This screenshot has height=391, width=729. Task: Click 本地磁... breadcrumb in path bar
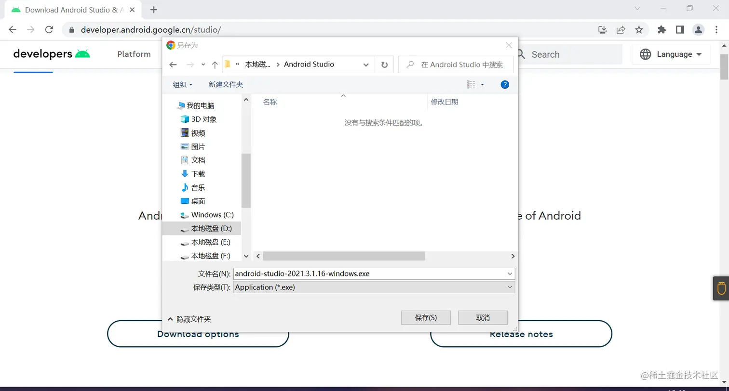click(258, 65)
